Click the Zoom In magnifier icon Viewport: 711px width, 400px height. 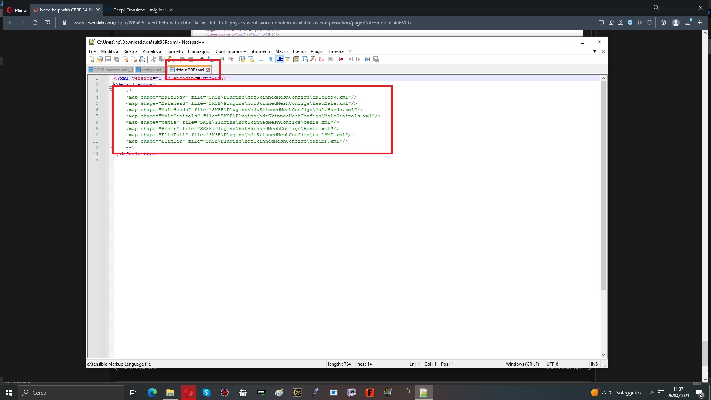[222, 59]
